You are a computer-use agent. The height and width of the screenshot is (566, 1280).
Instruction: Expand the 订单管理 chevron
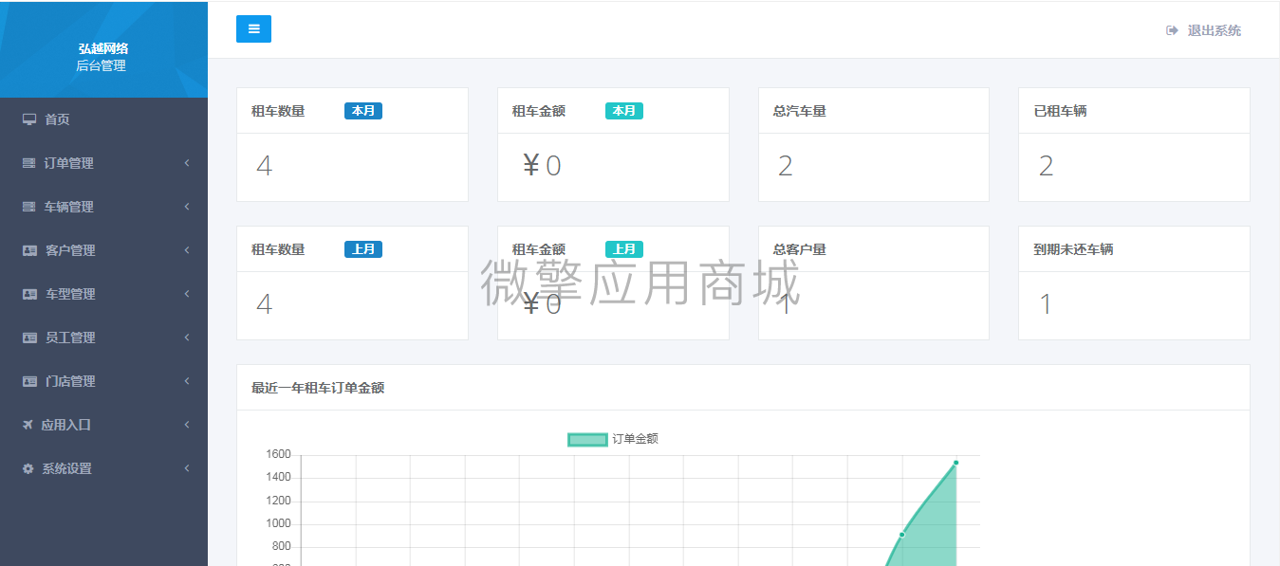(187, 163)
